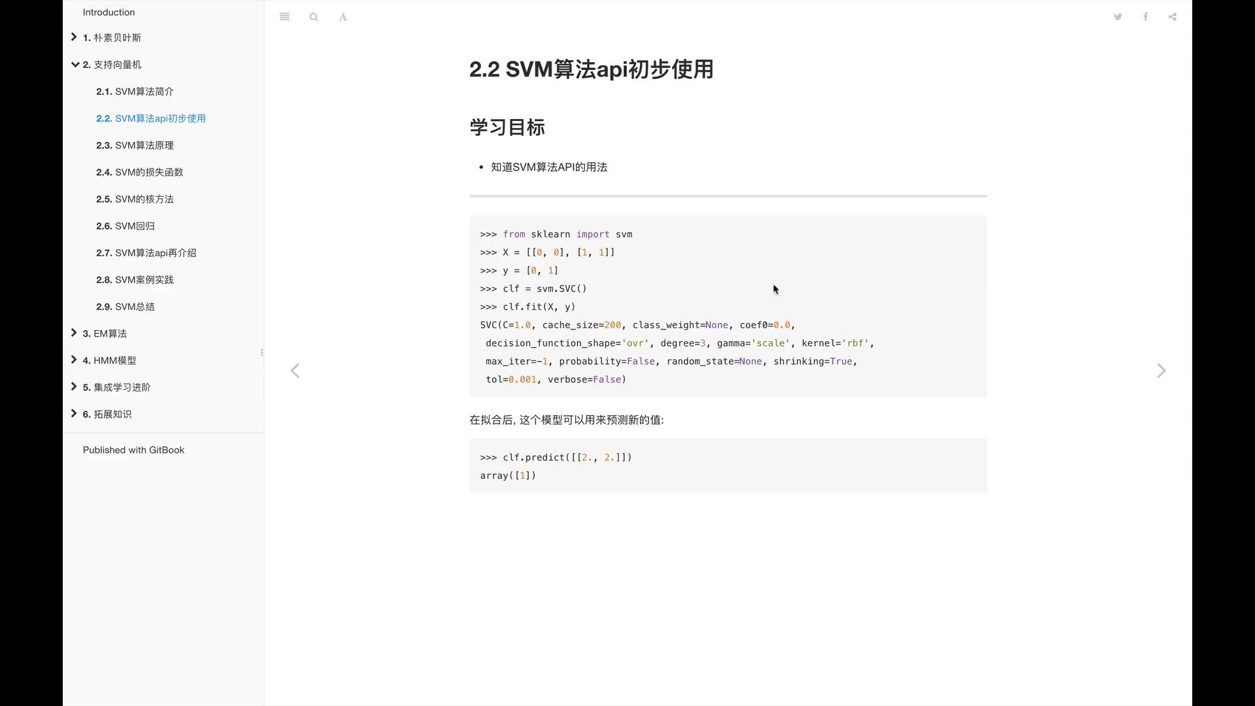Select the 2.3 SVM算法原理 tree item
Viewport: 1255px width, 706px height.
click(x=135, y=145)
